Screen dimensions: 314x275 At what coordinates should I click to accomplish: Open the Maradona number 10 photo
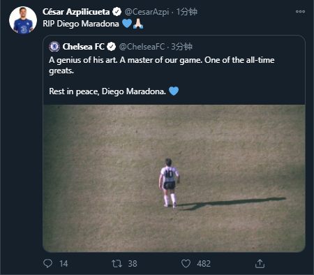coord(174,179)
